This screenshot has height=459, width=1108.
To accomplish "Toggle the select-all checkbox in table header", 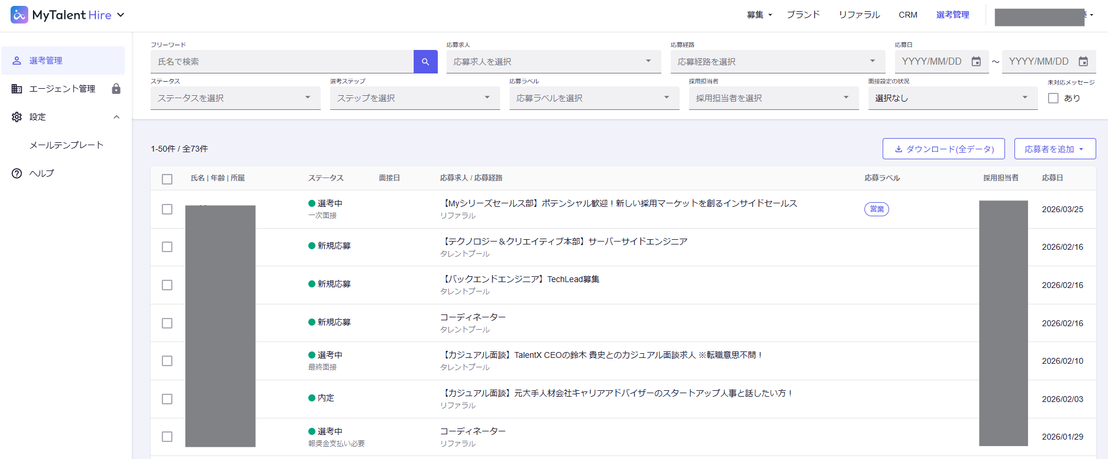I will coord(167,179).
